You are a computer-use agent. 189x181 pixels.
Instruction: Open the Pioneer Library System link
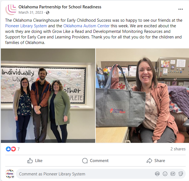tap(26, 26)
